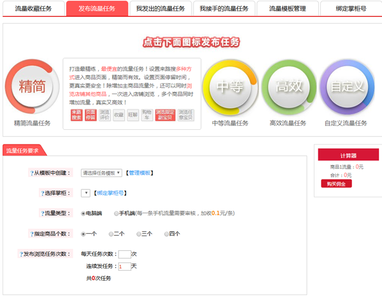Click help mark beside 指定商品个数
The image size is (382, 298).
pos(32,234)
